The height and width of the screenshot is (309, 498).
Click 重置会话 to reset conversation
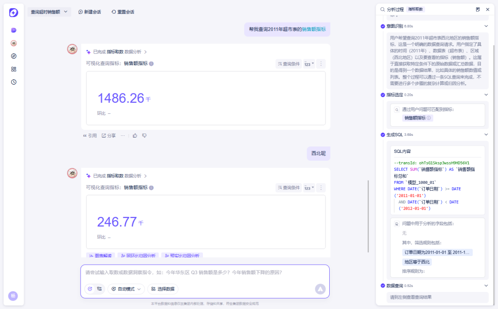click(123, 12)
